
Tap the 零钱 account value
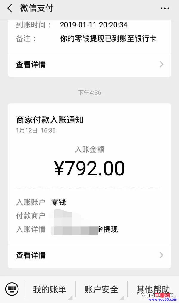tap(58, 202)
